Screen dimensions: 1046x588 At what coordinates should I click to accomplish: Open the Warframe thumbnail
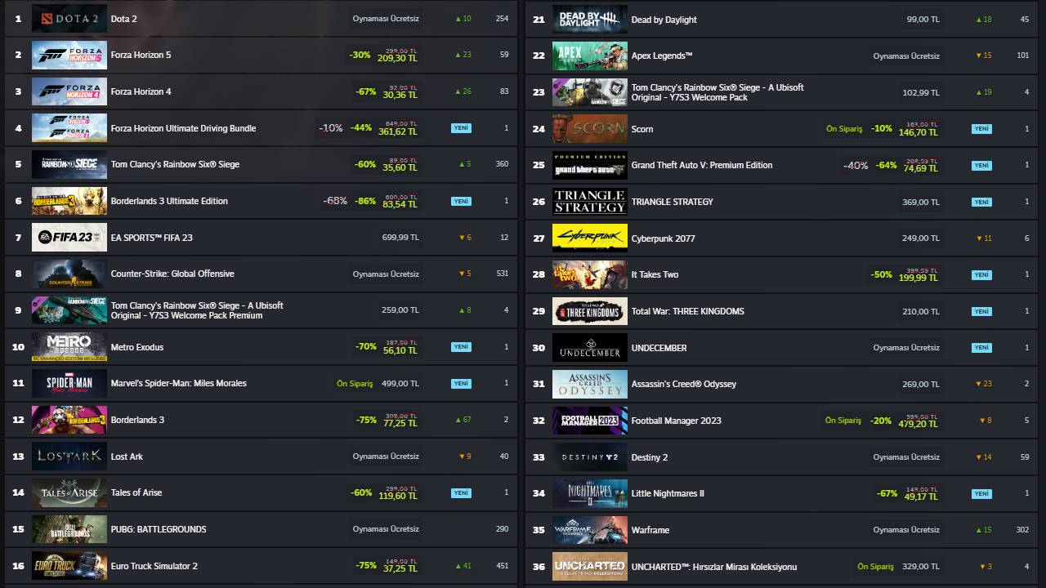tap(590, 530)
